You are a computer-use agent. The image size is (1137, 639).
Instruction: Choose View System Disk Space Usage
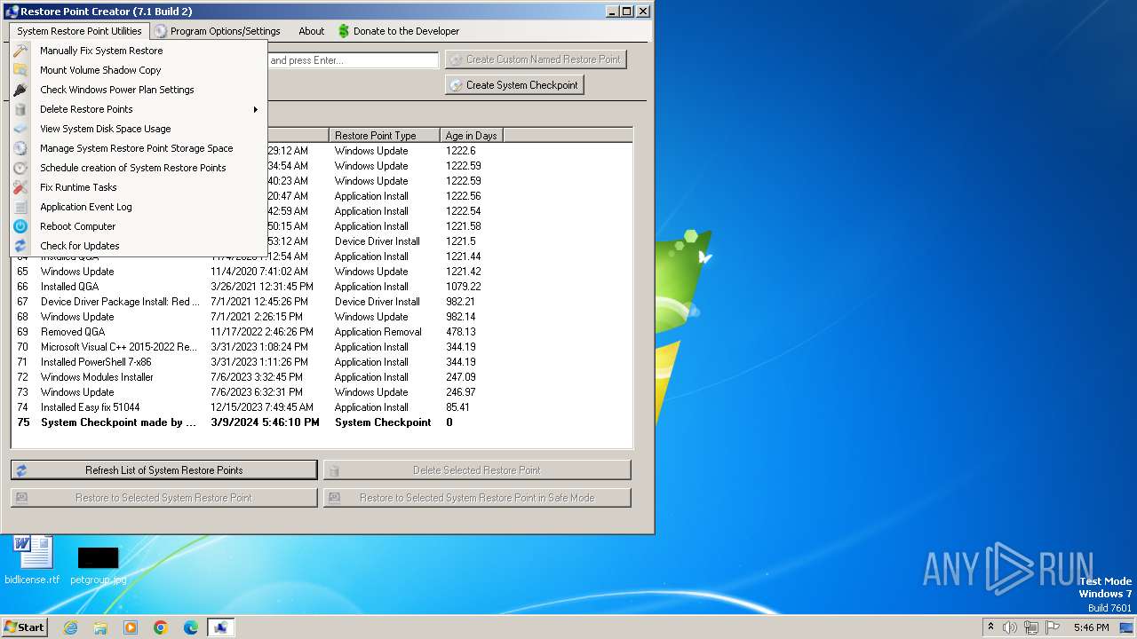pos(139,129)
